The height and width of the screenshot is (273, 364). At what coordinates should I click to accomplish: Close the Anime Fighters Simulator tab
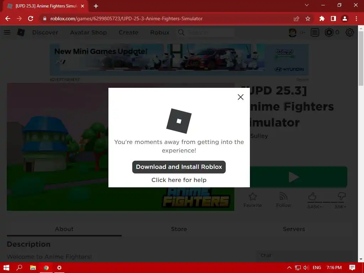(x=82, y=6)
